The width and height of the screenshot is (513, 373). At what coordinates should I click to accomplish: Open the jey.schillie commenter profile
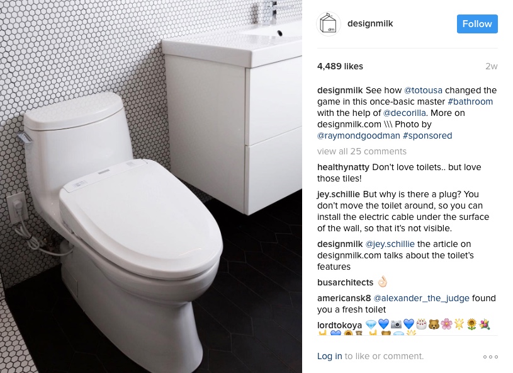click(x=338, y=194)
